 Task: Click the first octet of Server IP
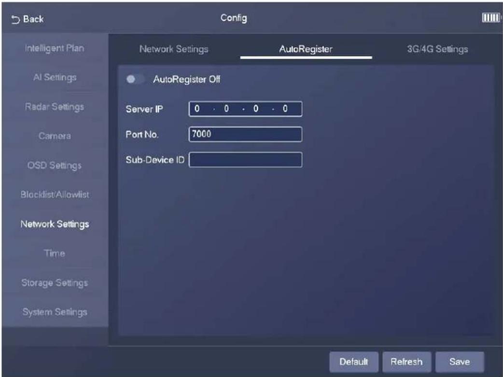197,109
